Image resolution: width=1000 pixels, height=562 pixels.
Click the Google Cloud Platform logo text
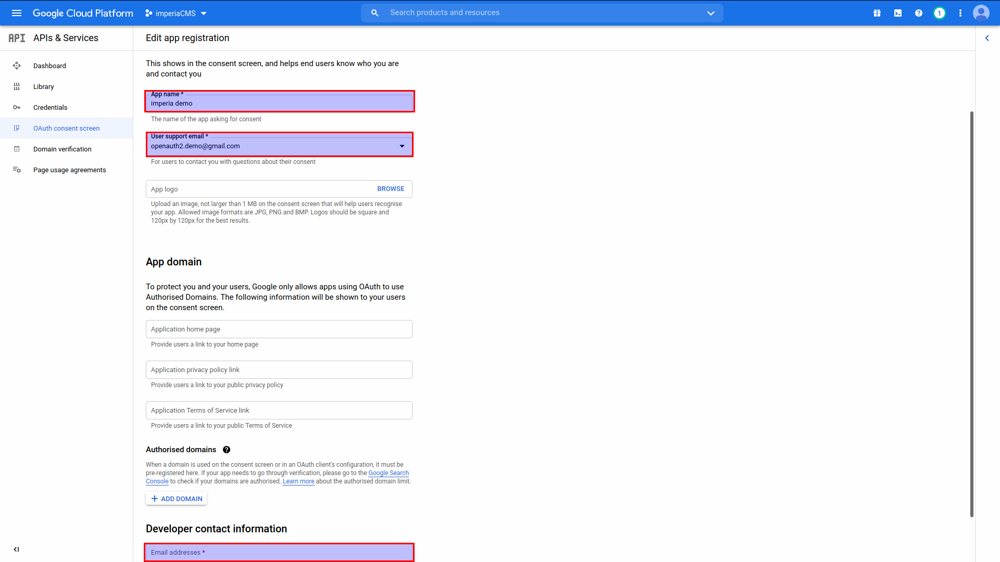(x=83, y=13)
